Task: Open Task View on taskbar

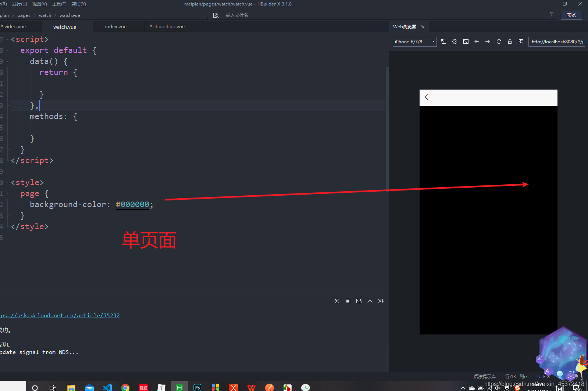Action: [53, 388]
